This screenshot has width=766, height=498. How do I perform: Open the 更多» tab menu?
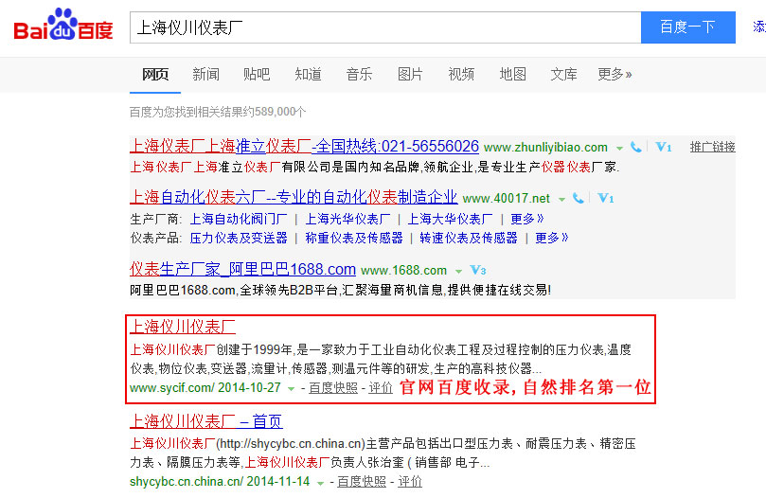(615, 74)
